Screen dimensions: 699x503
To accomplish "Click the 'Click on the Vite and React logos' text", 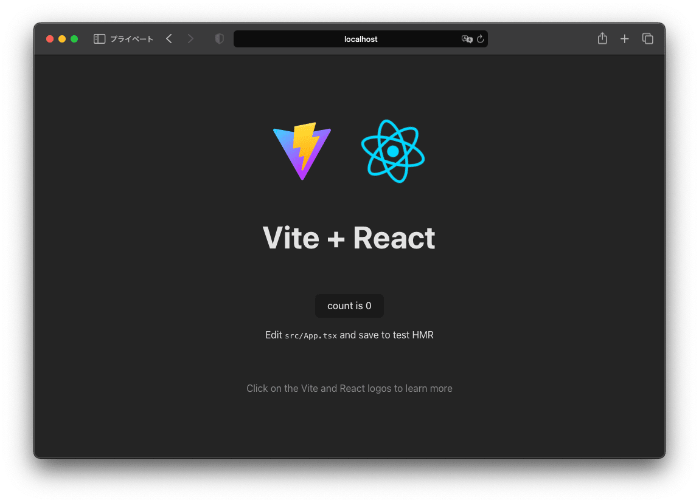I will tap(349, 389).
